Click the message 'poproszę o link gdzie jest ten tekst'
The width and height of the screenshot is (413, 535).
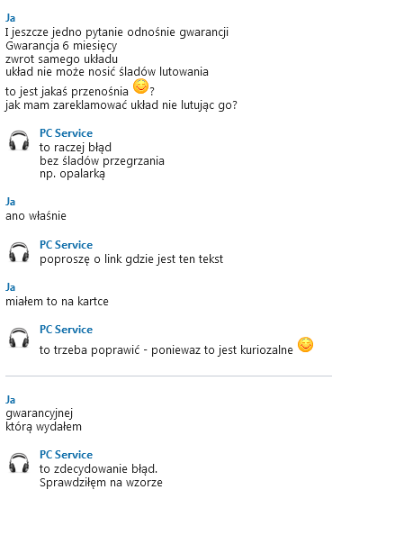[x=131, y=259]
